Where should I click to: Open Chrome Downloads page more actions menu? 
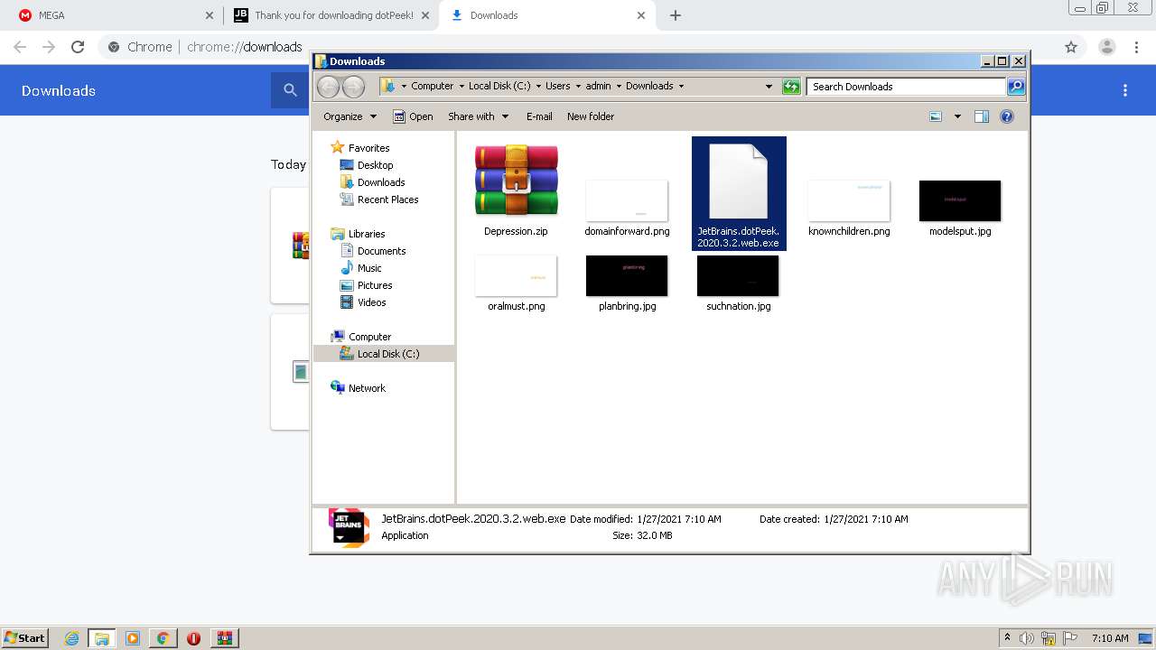[1125, 90]
